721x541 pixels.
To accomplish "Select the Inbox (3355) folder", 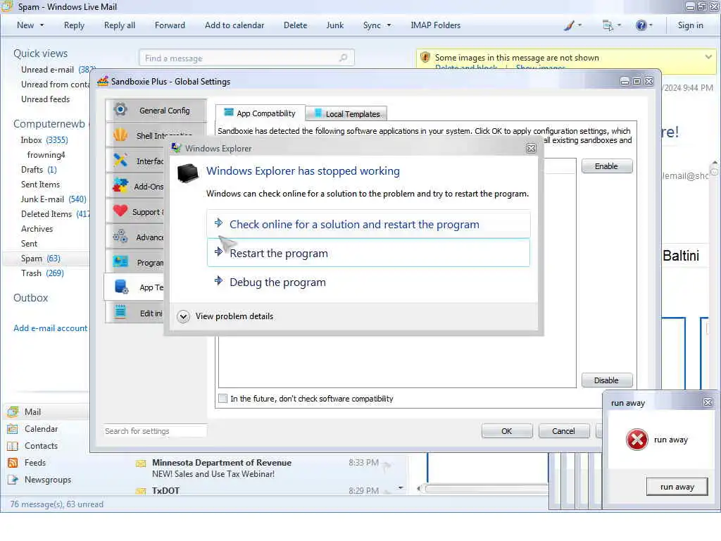I will 44,140.
